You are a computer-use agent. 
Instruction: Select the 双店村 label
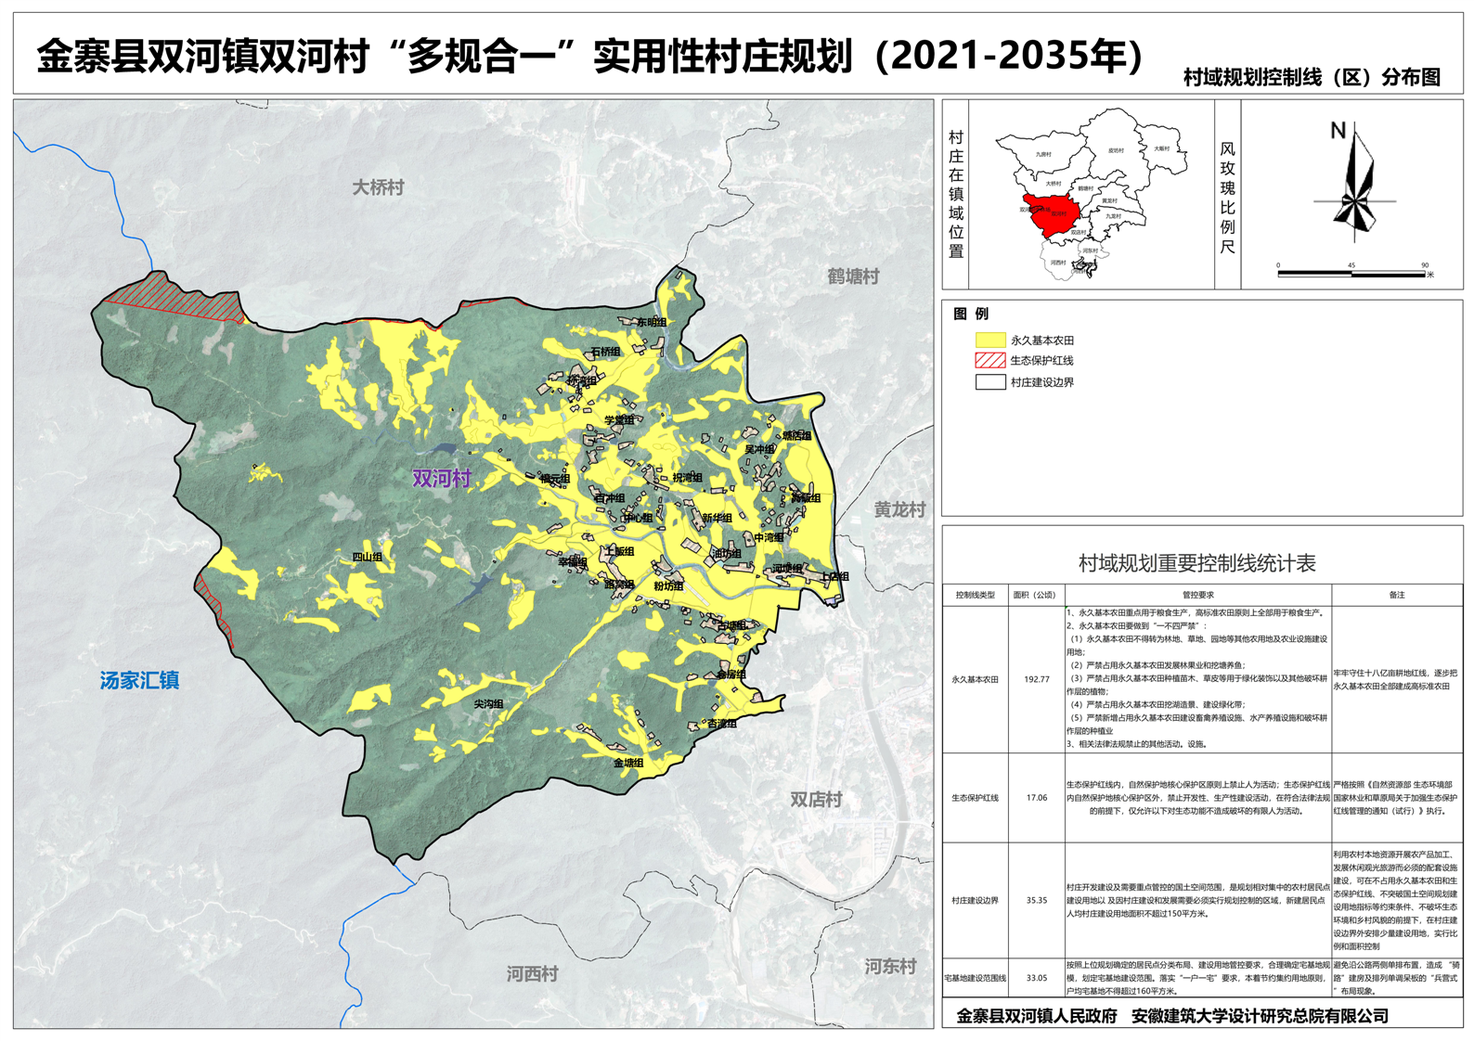click(x=816, y=800)
